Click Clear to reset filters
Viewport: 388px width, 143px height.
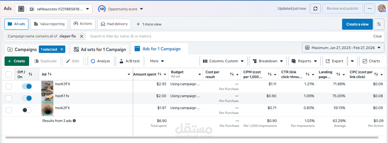(378, 36)
